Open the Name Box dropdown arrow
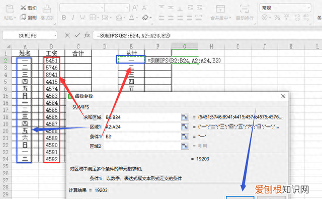322x199 pixels. (55, 36)
